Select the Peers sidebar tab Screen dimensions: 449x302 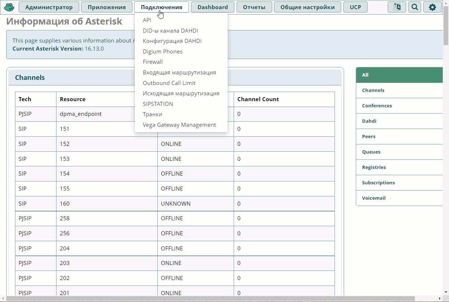click(369, 136)
